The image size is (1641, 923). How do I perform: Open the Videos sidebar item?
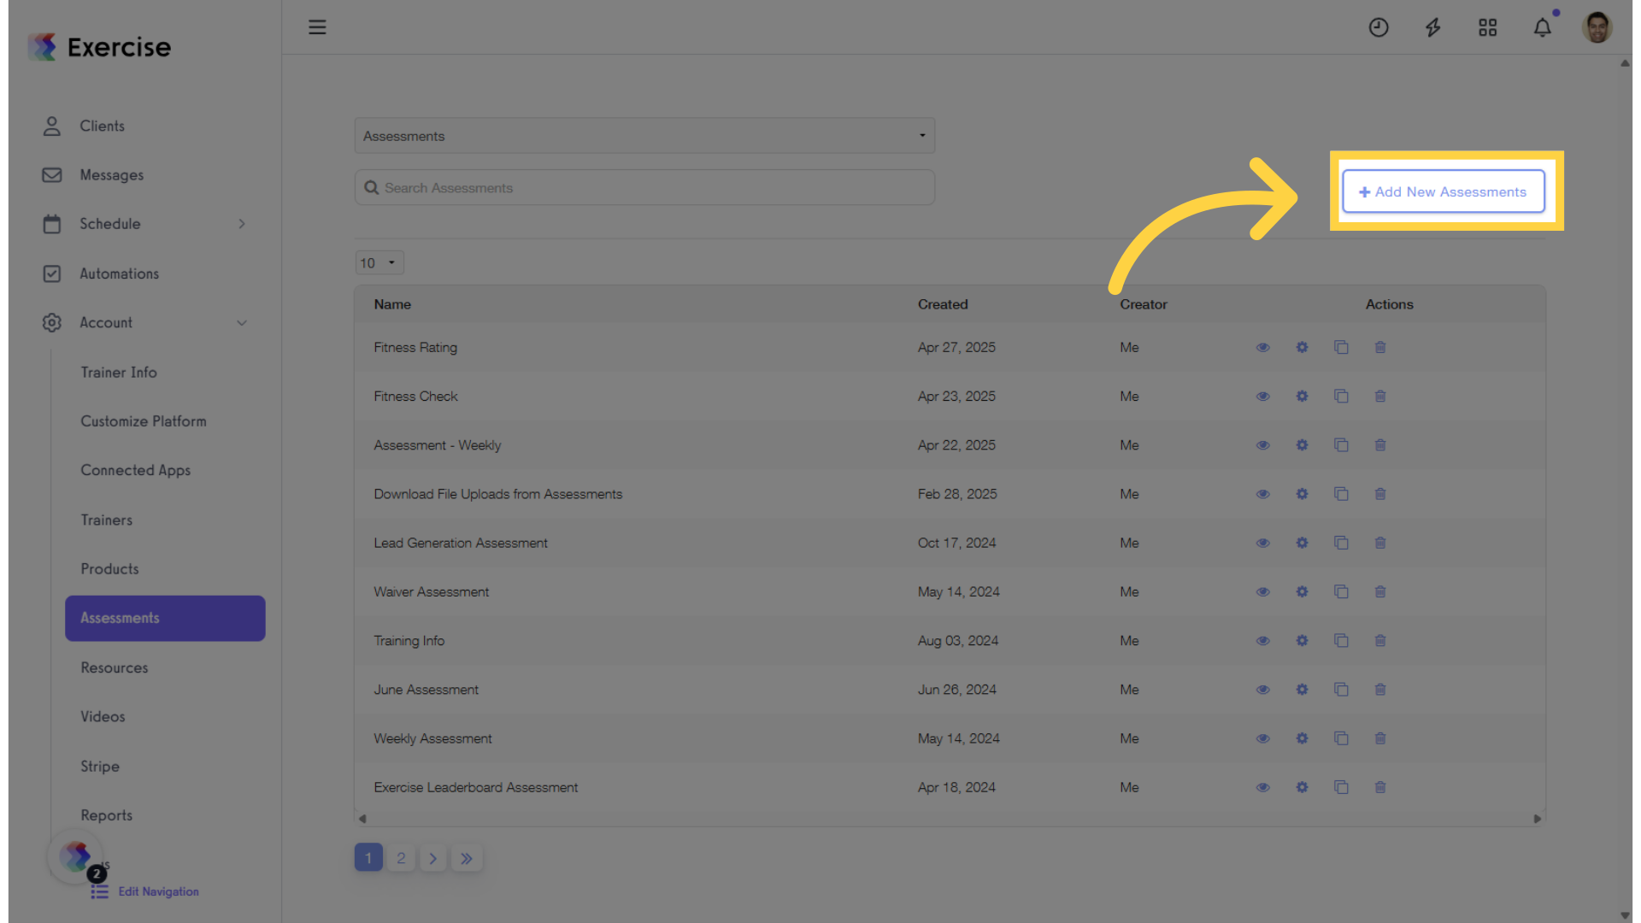click(x=103, y=717)
